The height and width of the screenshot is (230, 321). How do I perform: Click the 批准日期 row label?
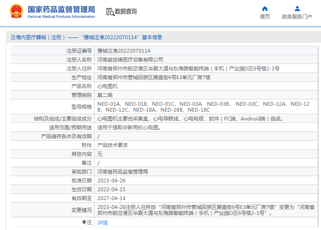(x=82, y=181)
